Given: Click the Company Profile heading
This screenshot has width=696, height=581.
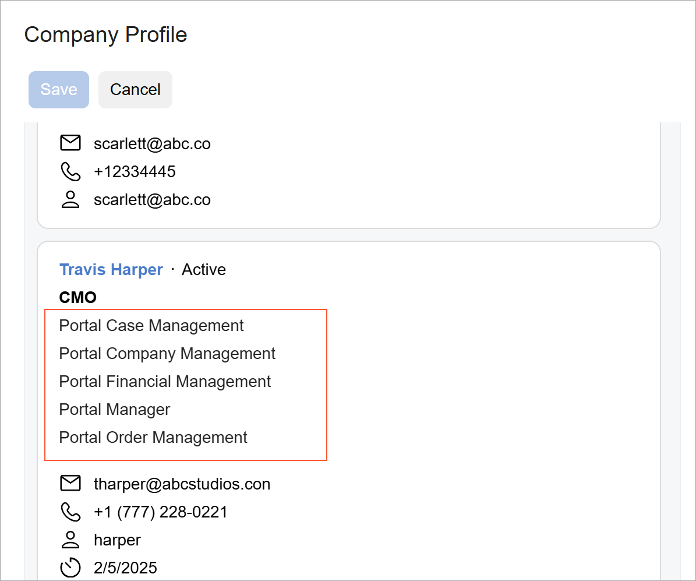Looking at the screenshot, I should click(x=105, y=34).
